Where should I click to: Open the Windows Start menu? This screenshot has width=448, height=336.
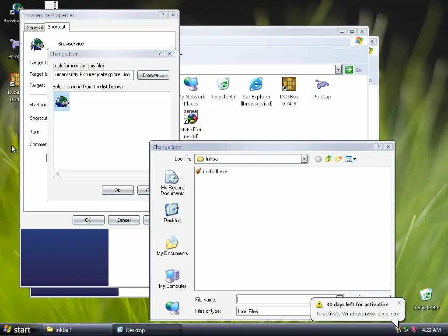(18, 330)
